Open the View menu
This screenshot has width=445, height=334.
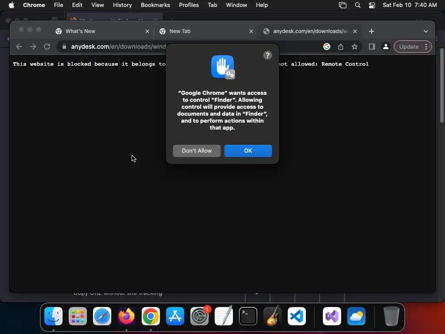(x=97, y=5)
